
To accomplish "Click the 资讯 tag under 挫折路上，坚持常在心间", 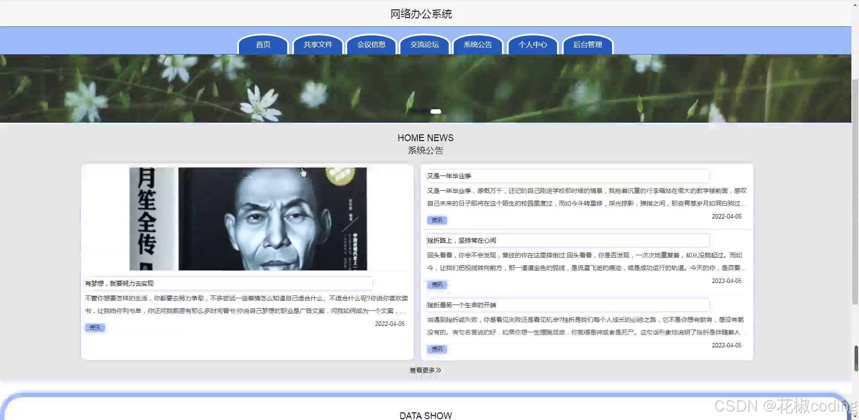I will [437, 284].
